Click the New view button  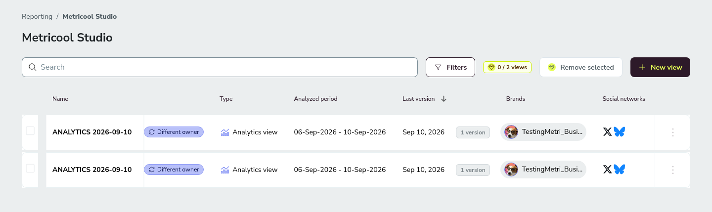(660, 67)
